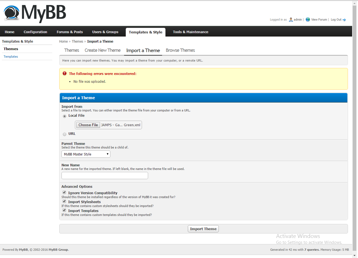Image resolution: width=358 pixels, height=258 pixels.
Task: Click the MyBB logo
Action: [35, 13]
